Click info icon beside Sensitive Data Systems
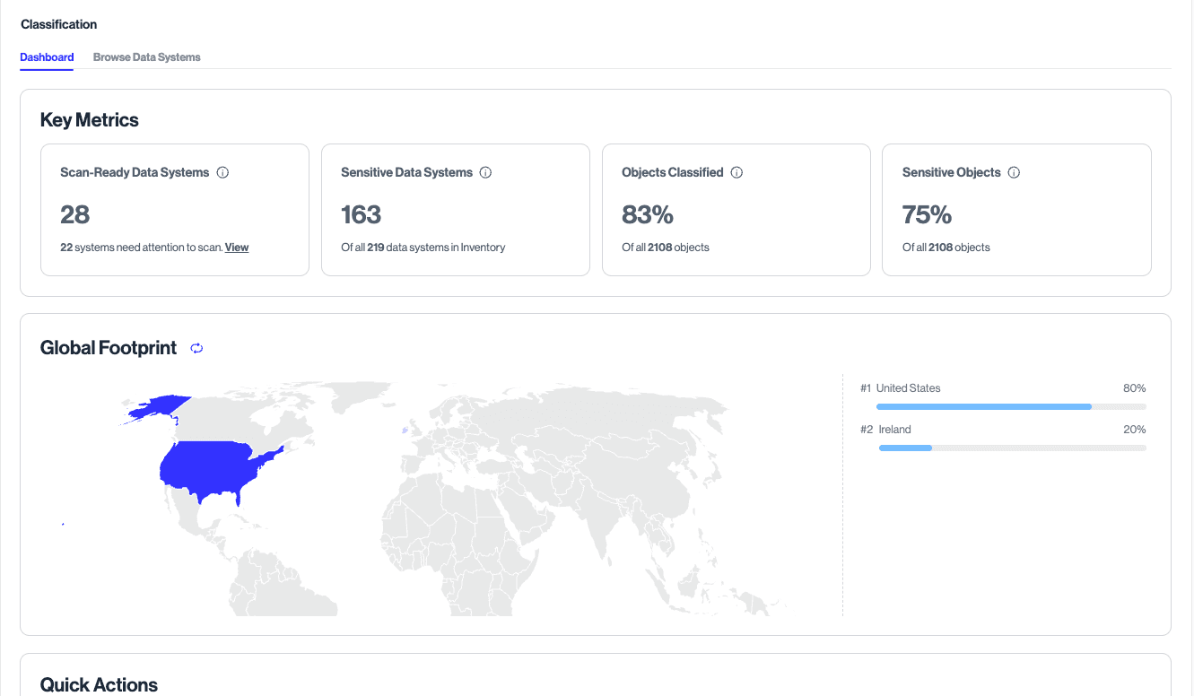Image resolution: width=1194 pixels, height=696 pixels. pos(486,172)
